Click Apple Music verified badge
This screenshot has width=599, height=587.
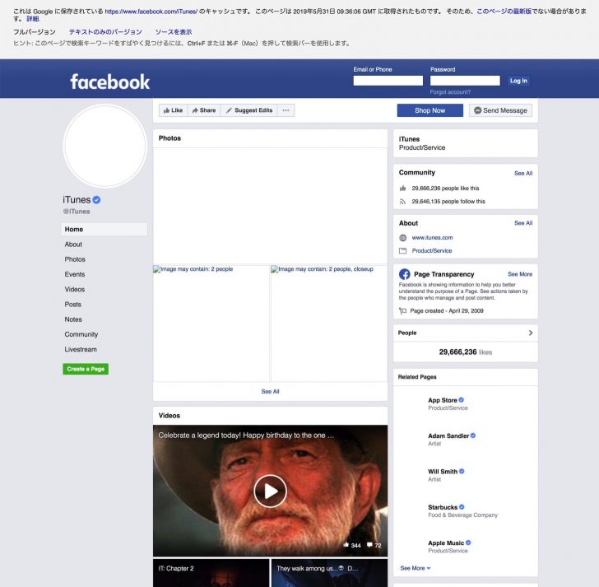tap(468, 543)
